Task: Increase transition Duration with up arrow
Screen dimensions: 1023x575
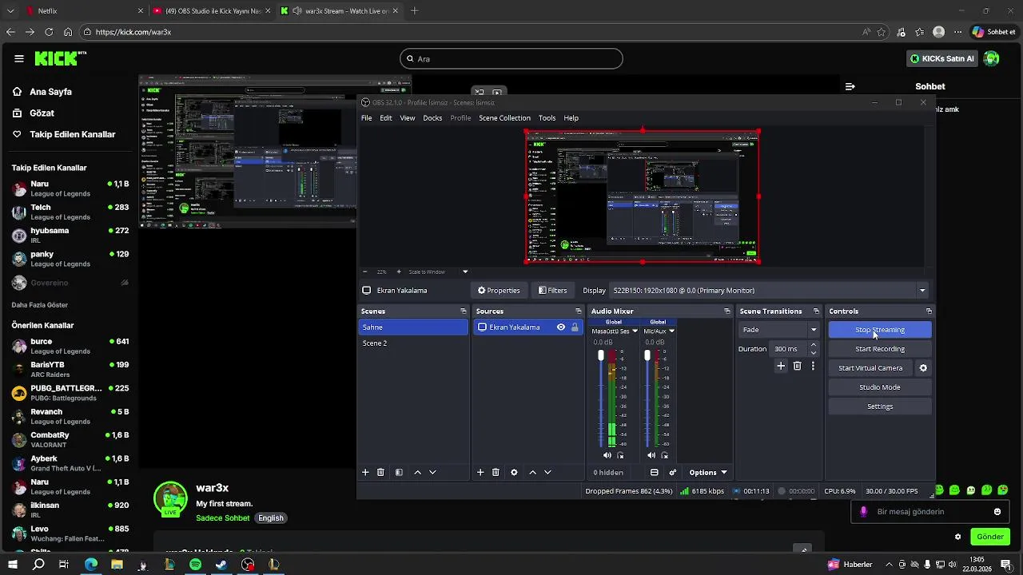Action: (x=814, y=345)
